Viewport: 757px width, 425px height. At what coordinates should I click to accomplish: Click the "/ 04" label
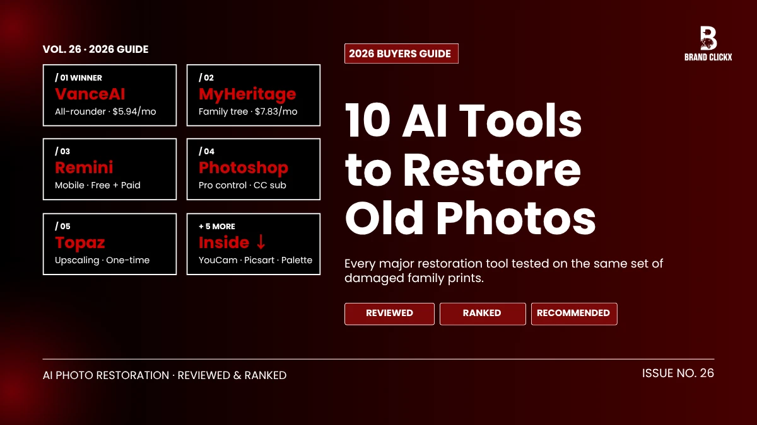click(207, 152)
